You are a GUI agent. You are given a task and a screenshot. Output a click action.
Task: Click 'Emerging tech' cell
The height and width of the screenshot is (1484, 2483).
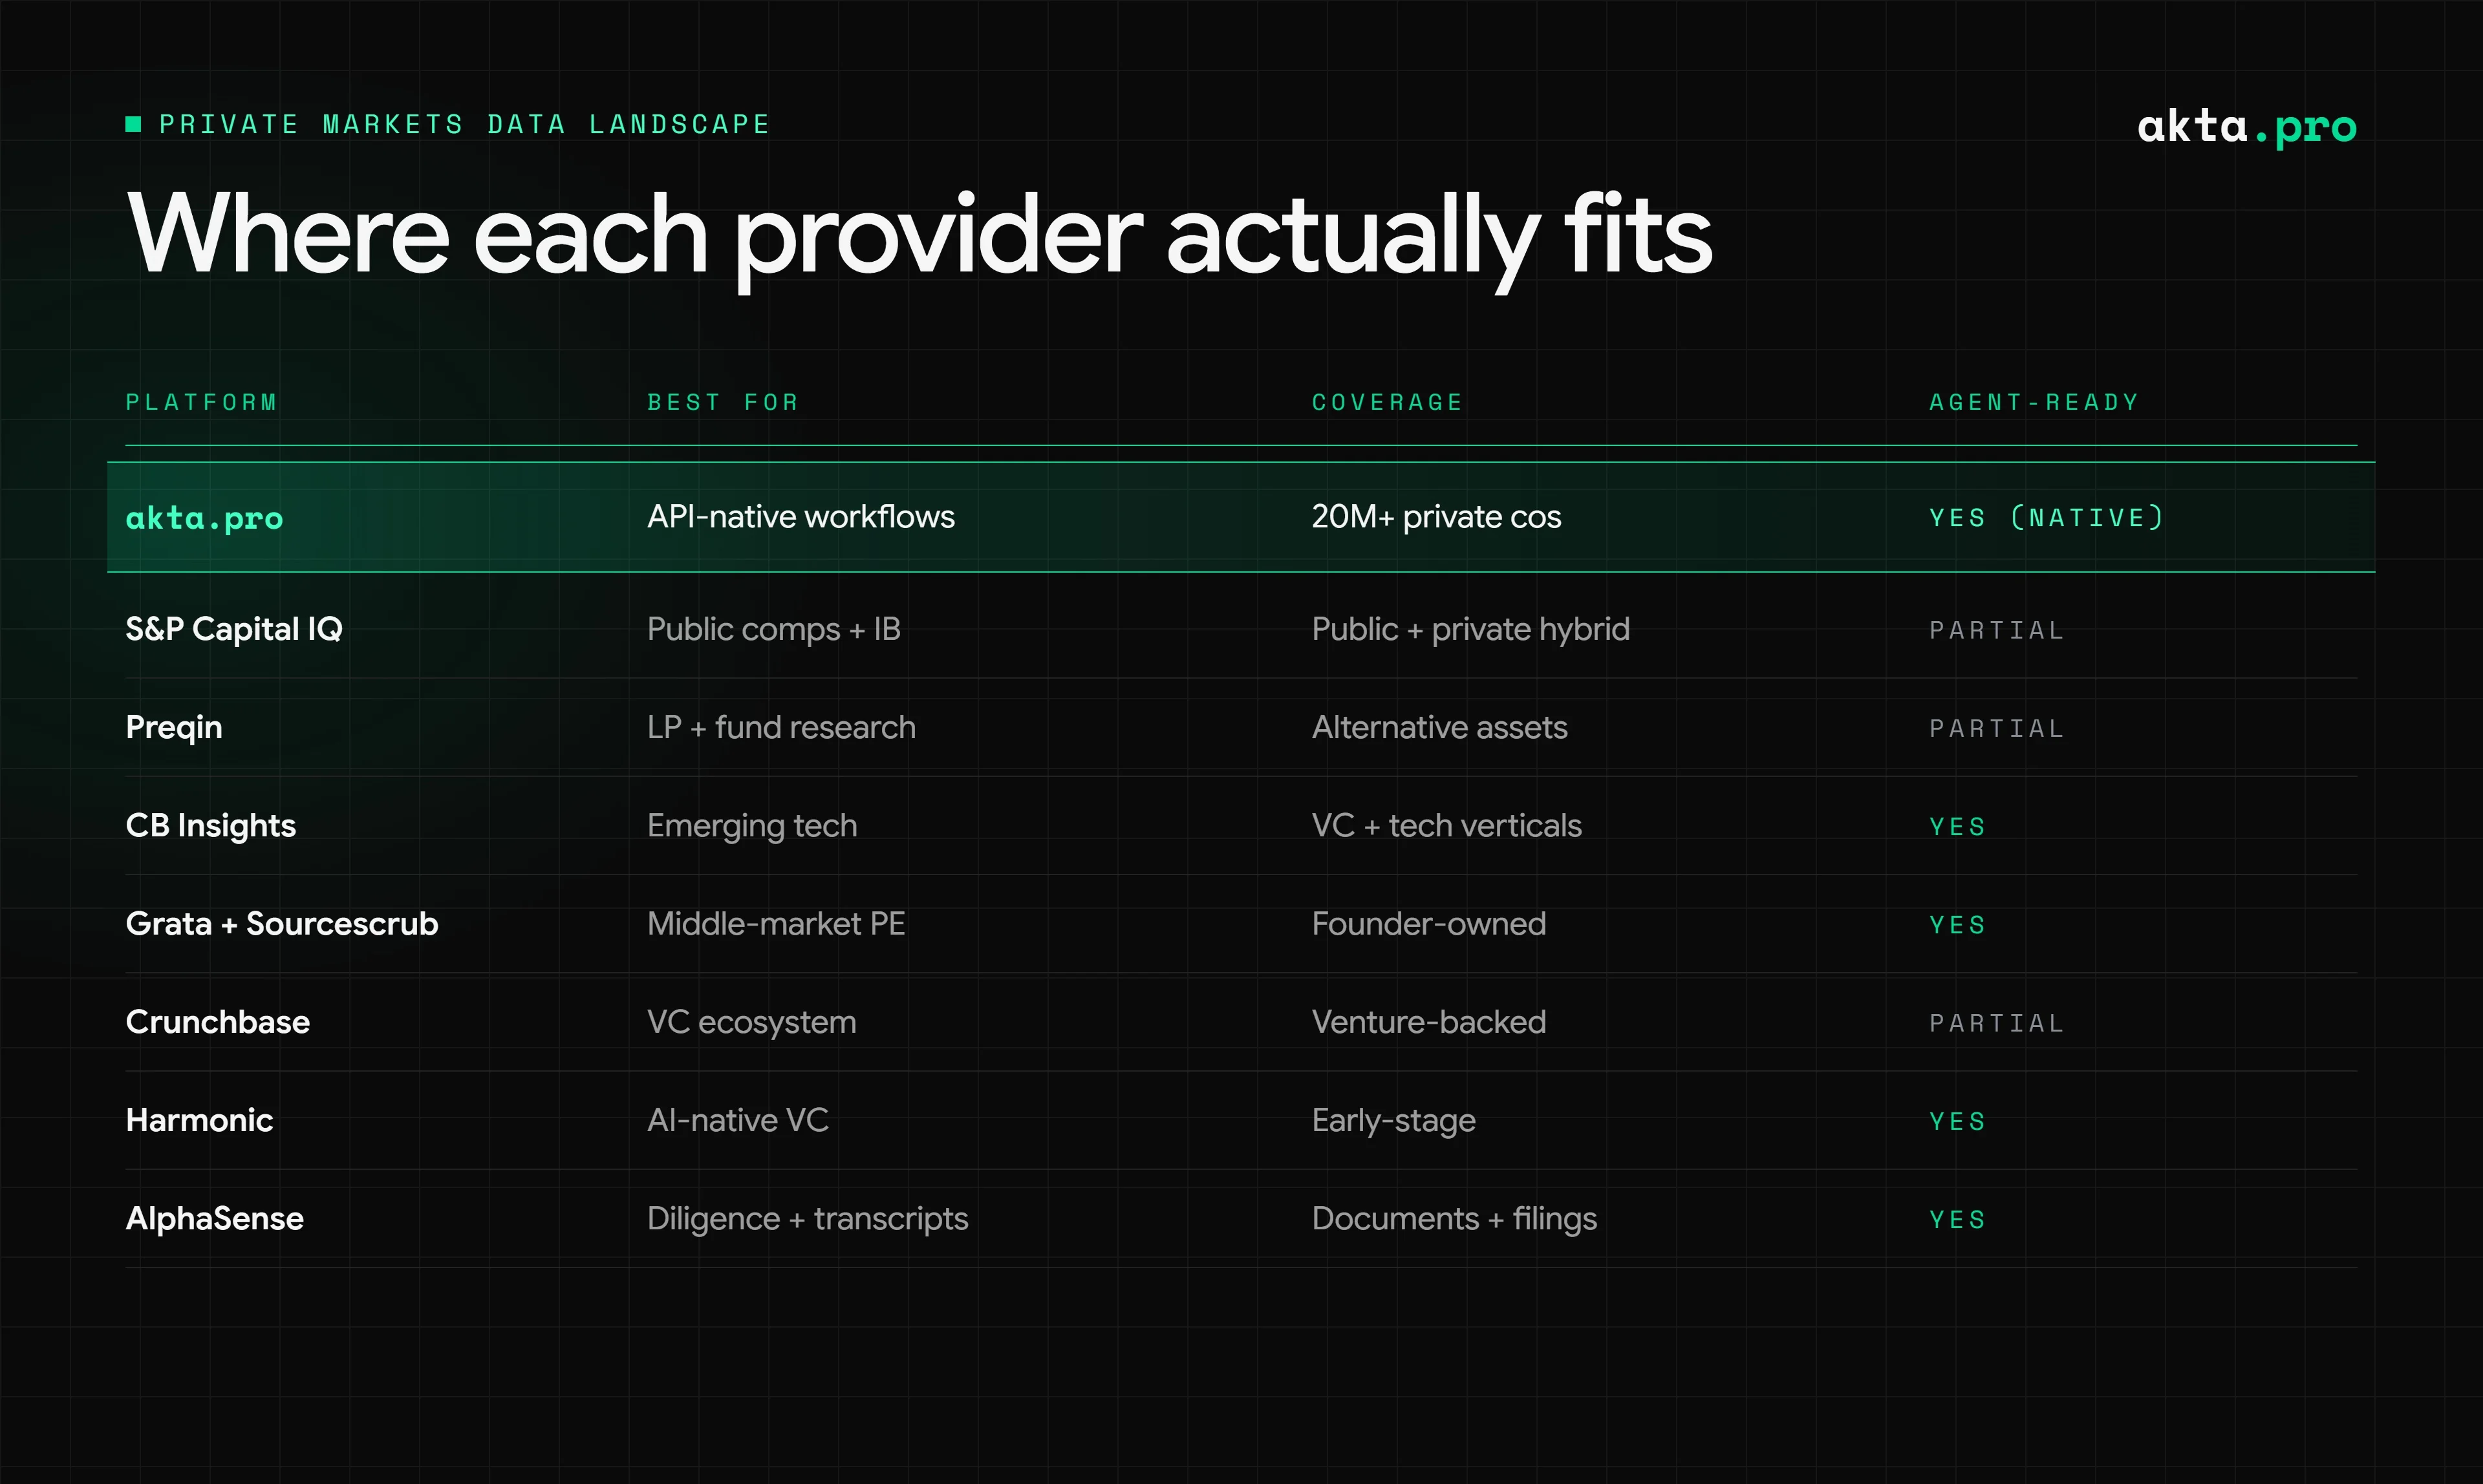[752, 826]
